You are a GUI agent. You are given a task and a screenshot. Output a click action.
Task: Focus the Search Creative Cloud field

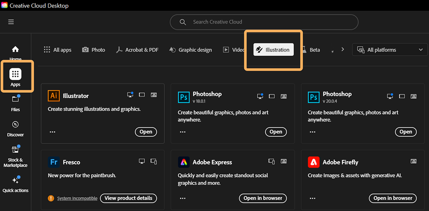point(264,22)
